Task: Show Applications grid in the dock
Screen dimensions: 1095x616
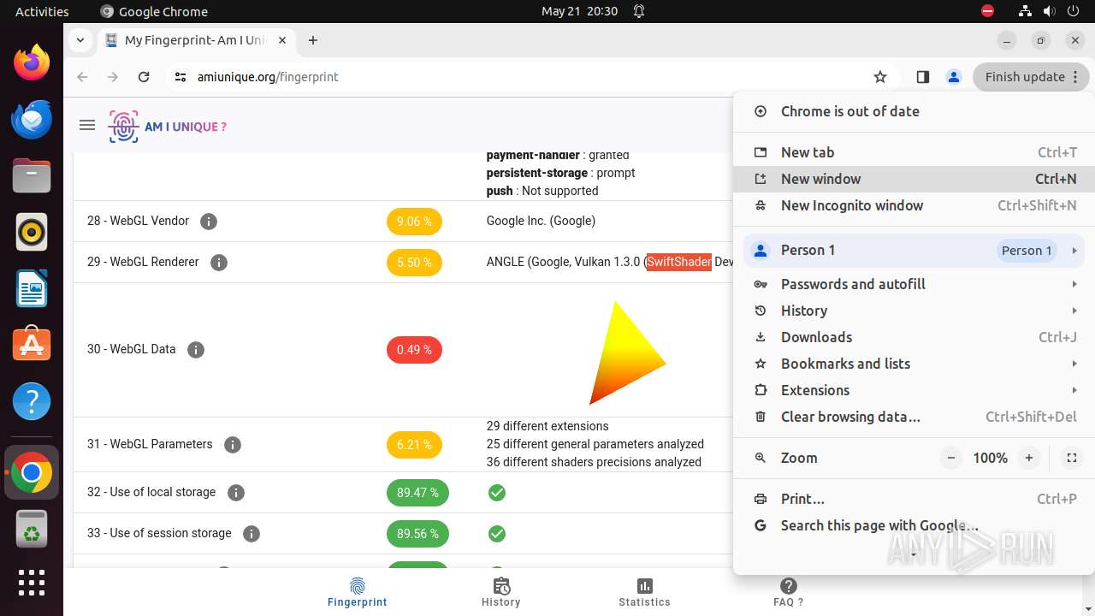Action: click(x=32, y=583)
